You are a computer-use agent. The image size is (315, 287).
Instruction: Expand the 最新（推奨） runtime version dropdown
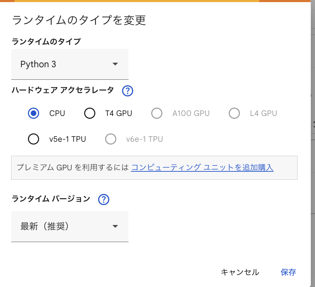70,226
